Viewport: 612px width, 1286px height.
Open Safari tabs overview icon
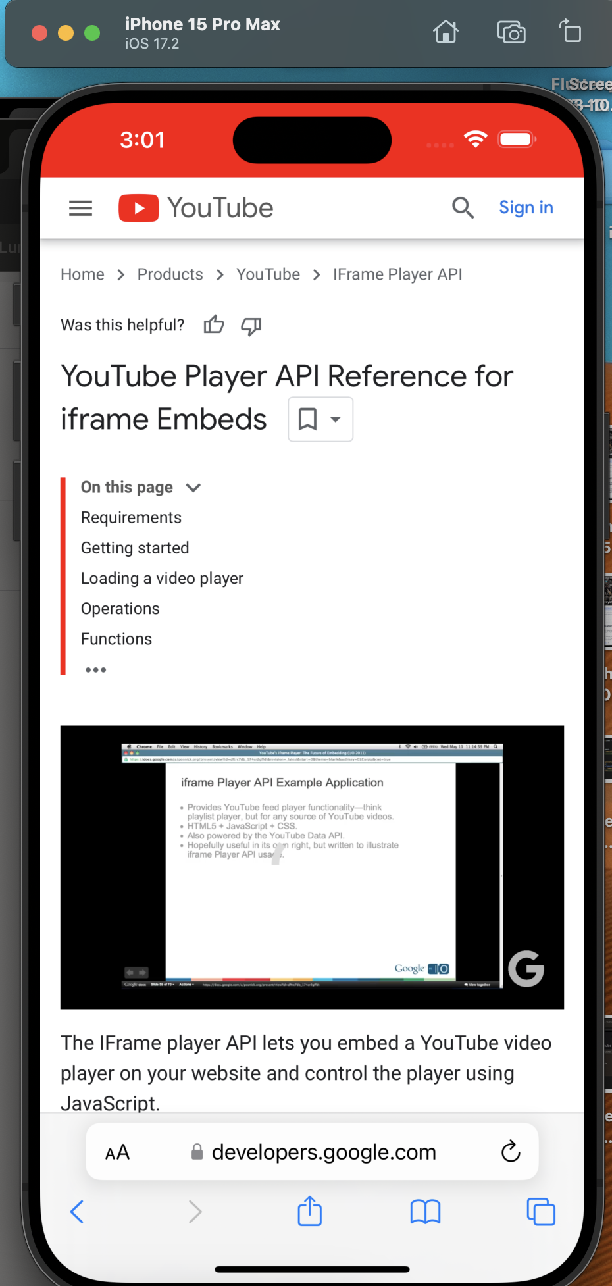point(540,1211)
